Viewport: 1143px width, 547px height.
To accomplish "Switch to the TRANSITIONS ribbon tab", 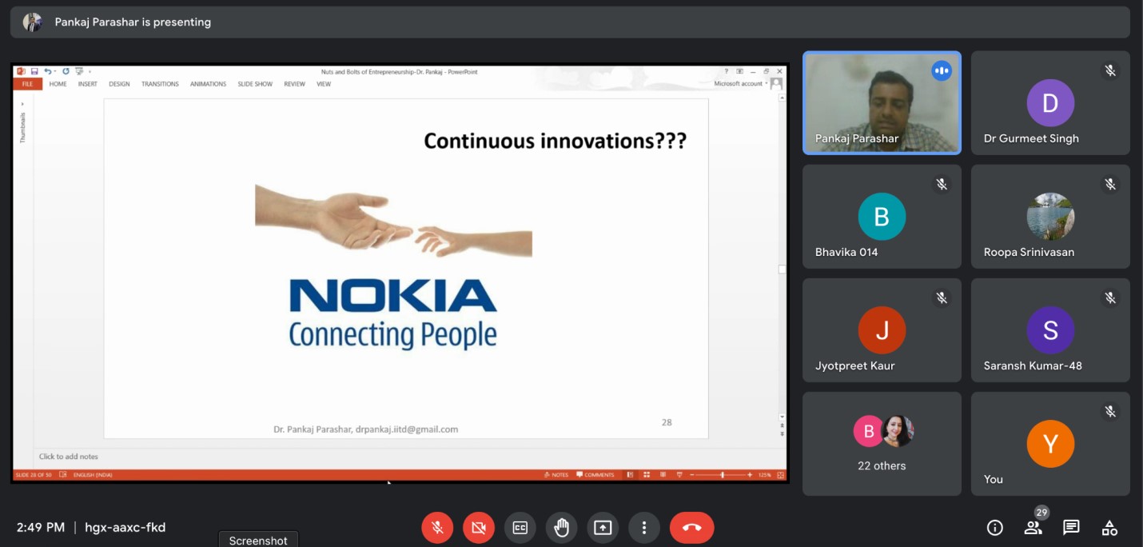I will [160, 84].
